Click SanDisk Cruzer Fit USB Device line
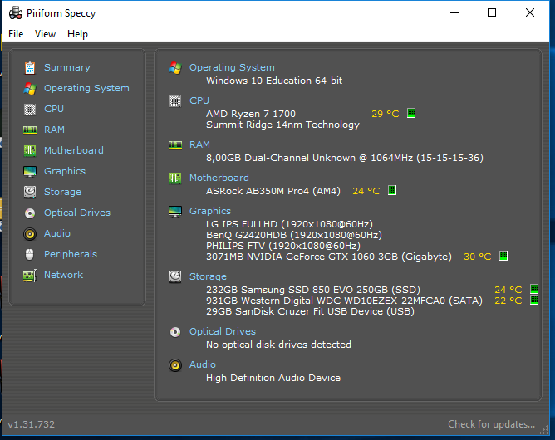 click(x=310, y=311)
